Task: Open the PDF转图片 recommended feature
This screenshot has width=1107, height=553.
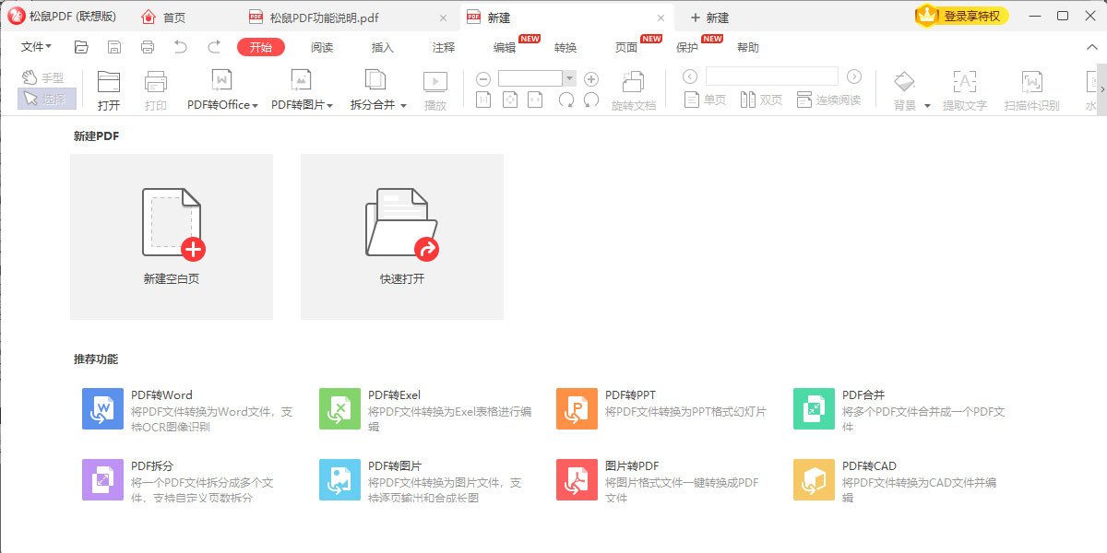Action: point(422,480)
